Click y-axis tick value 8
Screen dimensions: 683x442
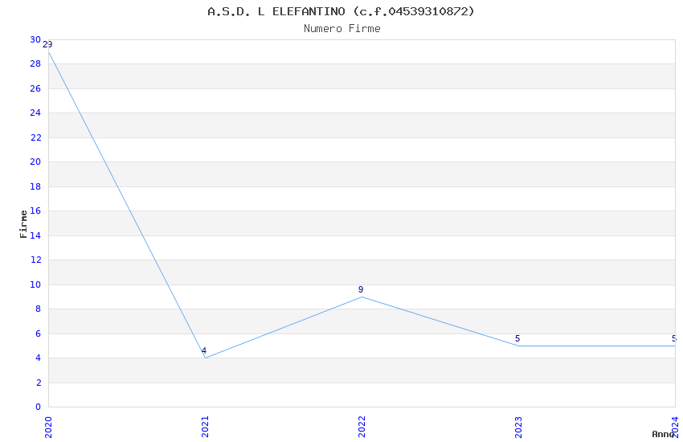(39, 309)
